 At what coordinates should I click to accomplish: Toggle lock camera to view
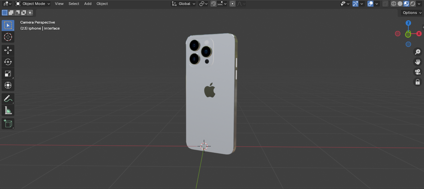418,82
